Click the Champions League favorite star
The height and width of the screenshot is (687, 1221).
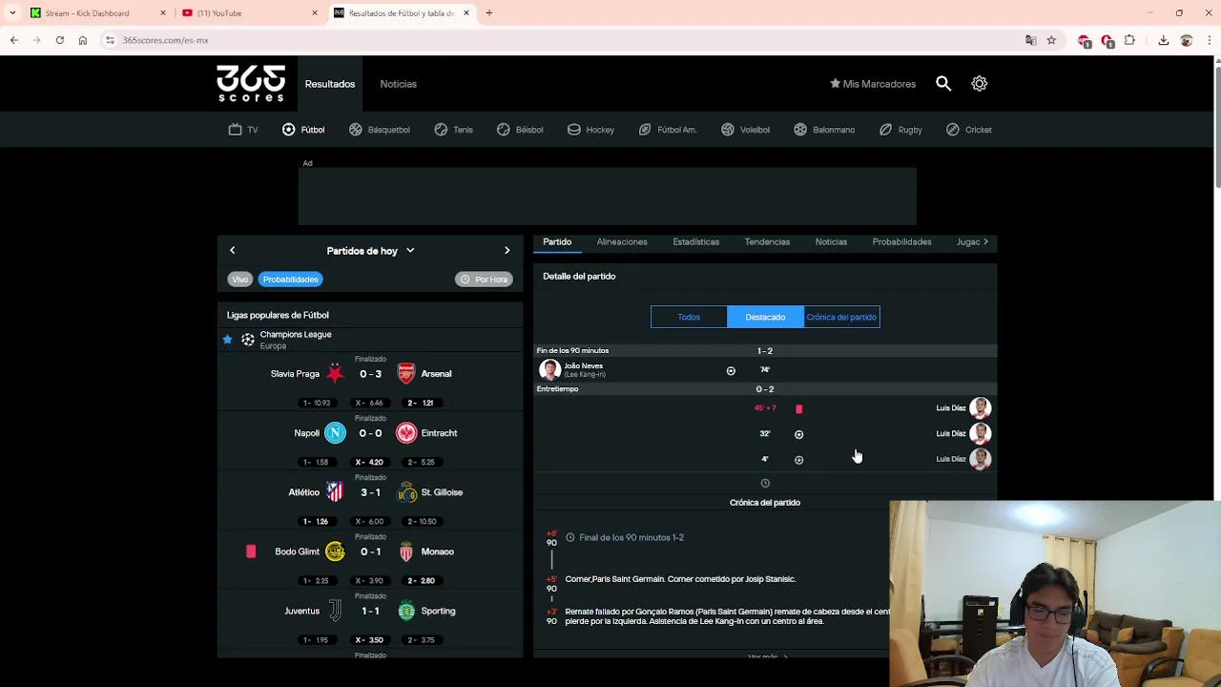(227, 339)
